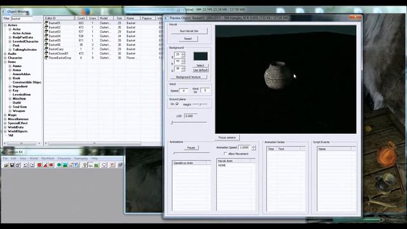Click the save disk icon in Creation Kit toolbar
This screenshot has width=407, height=229.
(x=12, y=165)
